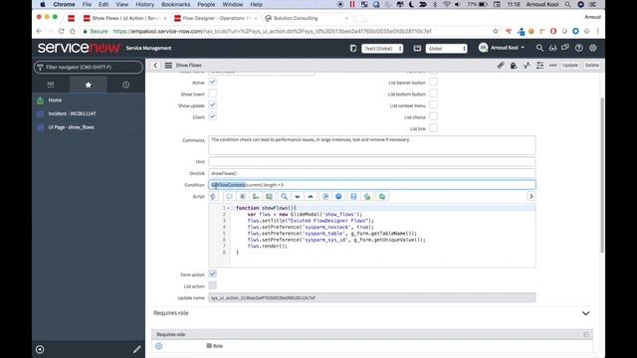The height and width of the screenshot is (358, 637).
Task: Open the Help question mark icon
Action: point(579,48)
